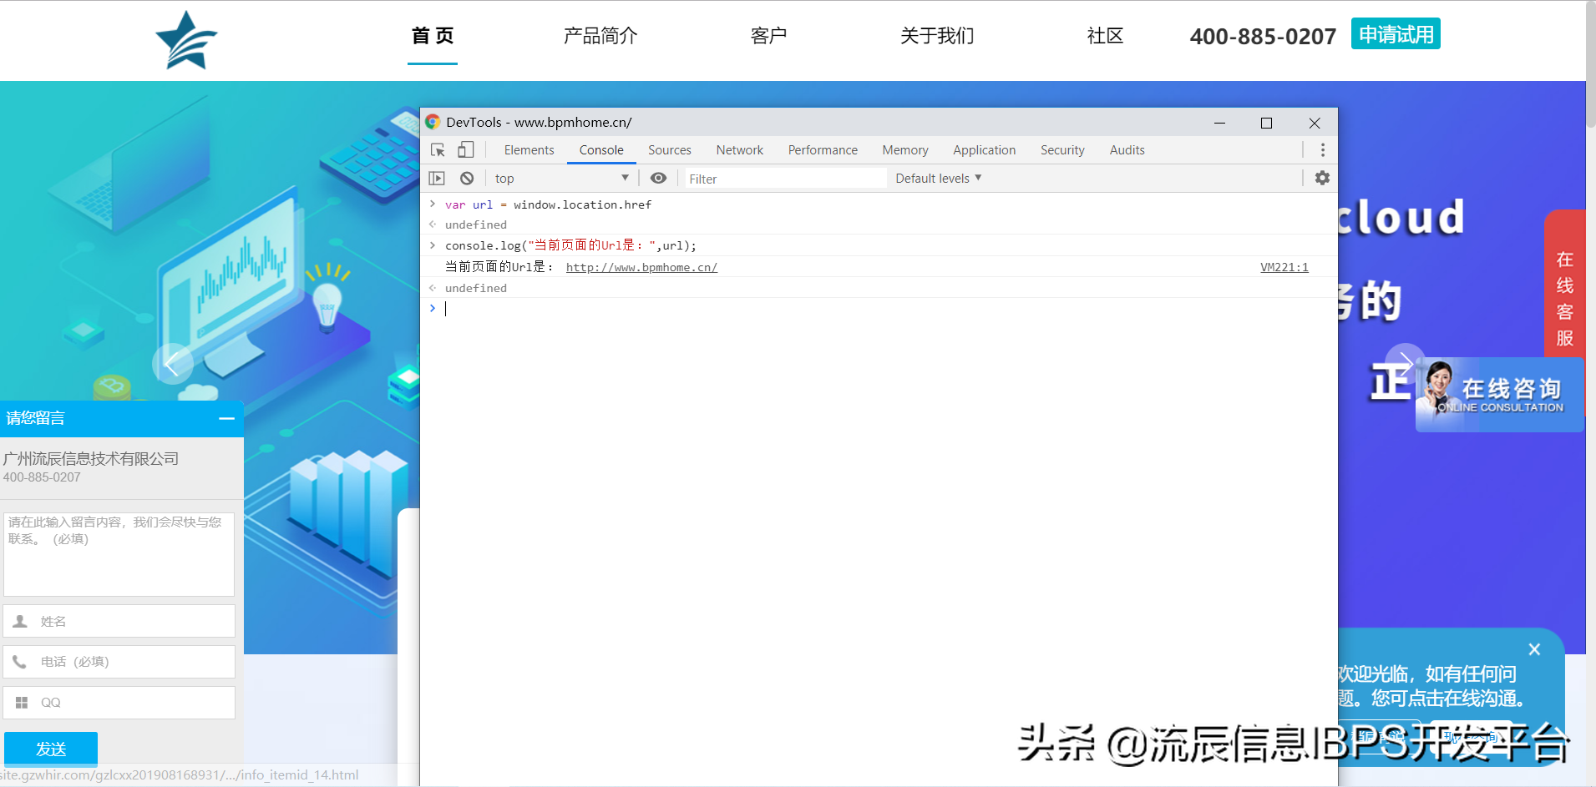1596x787 pixels.
Task: Click the 姓名 name field
Action: (x=119, y=621)
